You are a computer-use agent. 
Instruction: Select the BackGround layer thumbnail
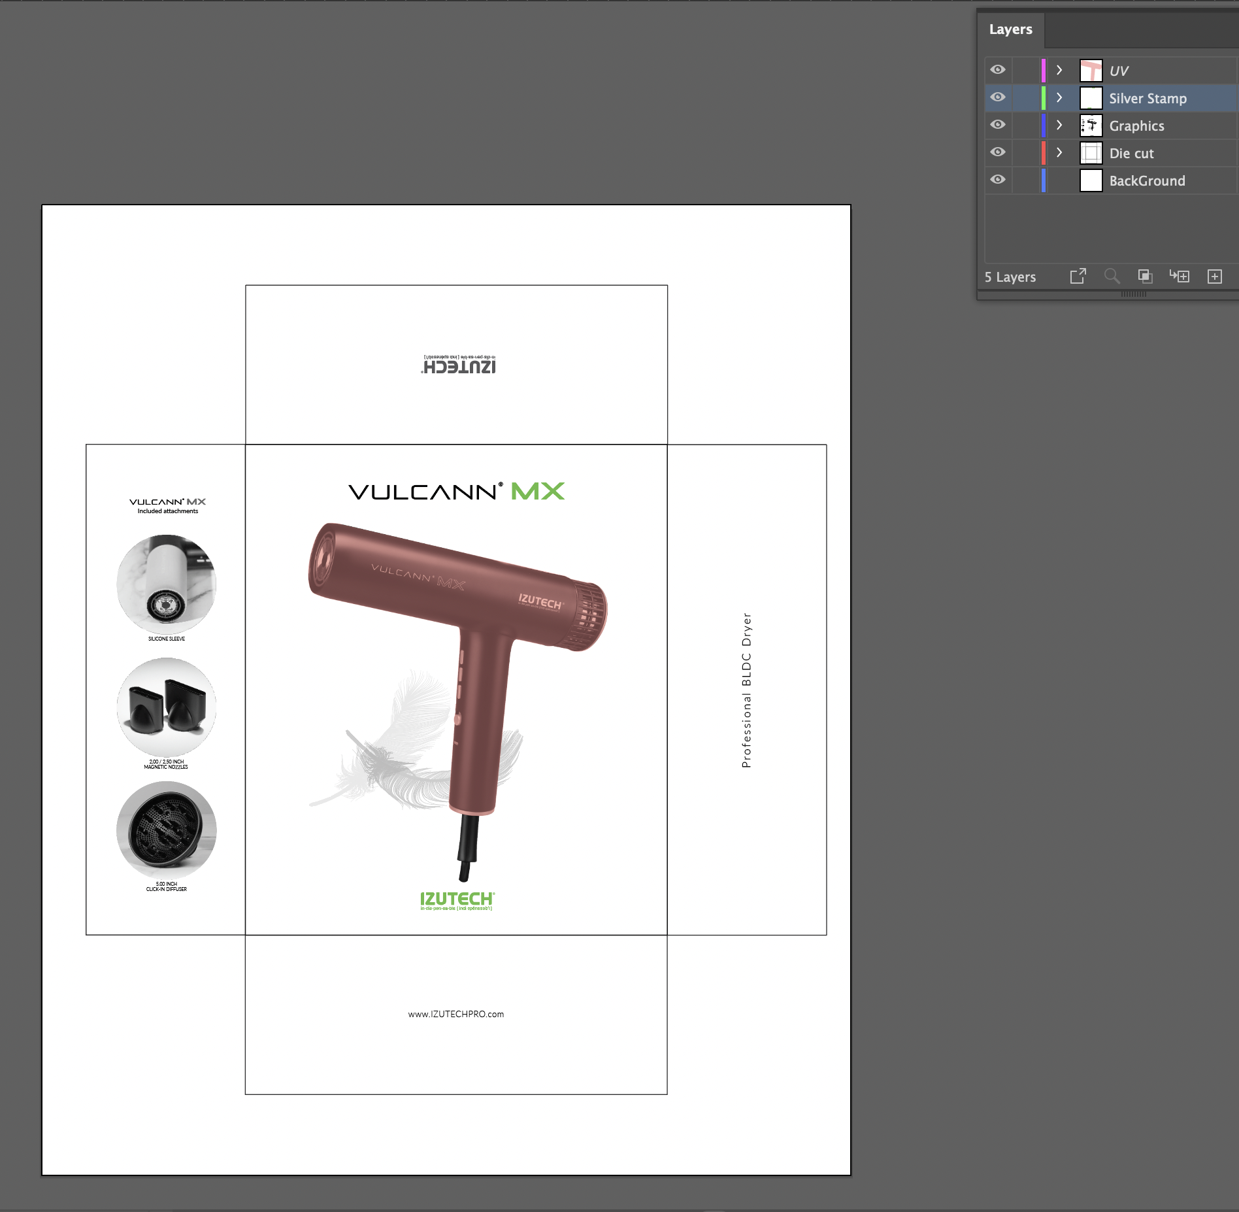[x=1091, y=180]
